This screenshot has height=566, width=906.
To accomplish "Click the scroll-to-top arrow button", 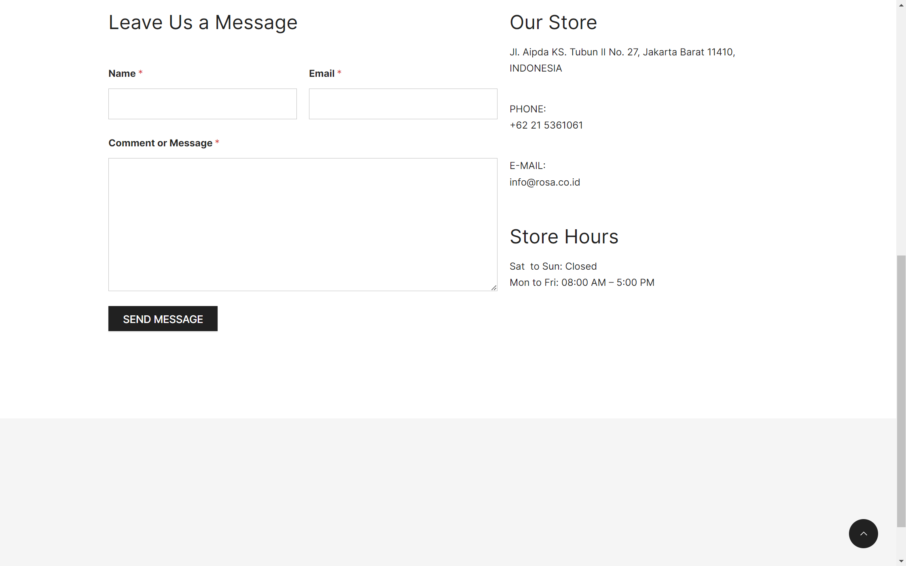I will [x=863, y=533].
